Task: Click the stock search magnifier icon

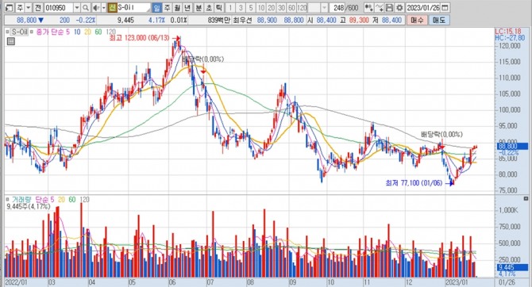Action: coord(86,8)
